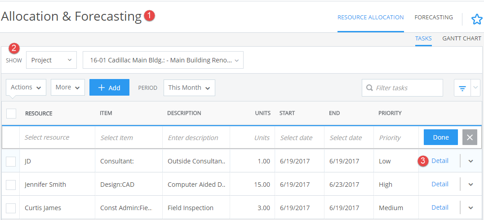The height and width of the screenshot is (220, 484).
Task: Mark page as favorite with star icon
Action: tap(477, 19)
